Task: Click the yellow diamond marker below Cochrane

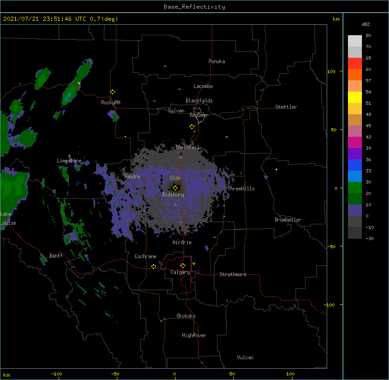Action: coord(153,266)
